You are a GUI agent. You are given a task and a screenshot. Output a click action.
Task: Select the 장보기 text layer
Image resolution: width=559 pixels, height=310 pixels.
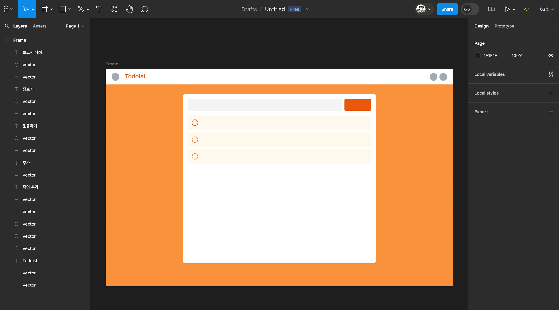[45, 89]
